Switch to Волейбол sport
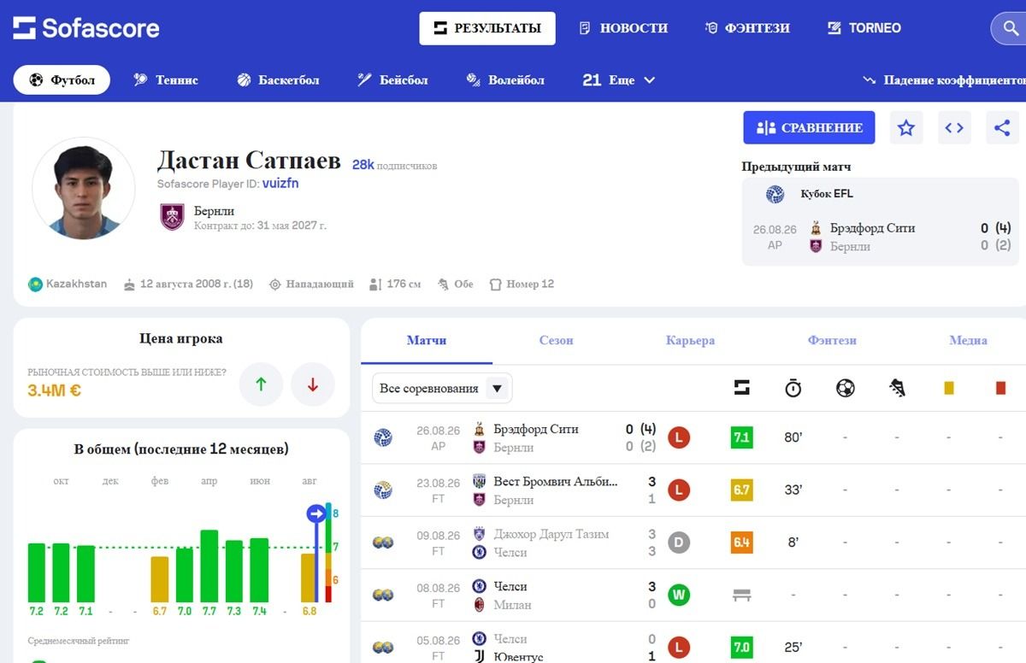Viewport: 1026px width, 663px height. point(505,80)
